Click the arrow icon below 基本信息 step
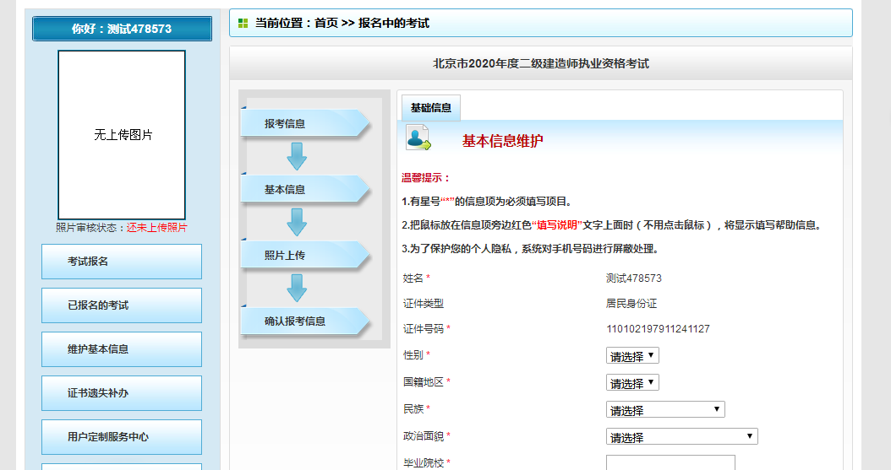 tap(297, 222)
